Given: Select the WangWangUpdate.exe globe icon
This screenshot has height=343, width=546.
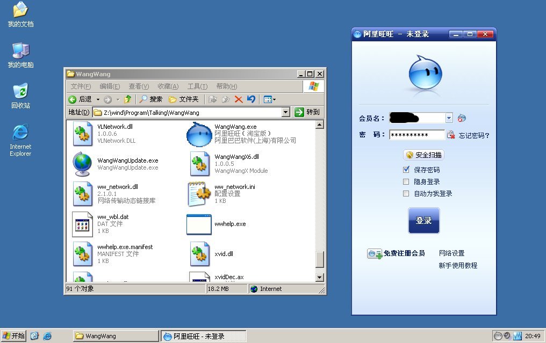Looking at the screenshot, I should (x=83, y=164).
